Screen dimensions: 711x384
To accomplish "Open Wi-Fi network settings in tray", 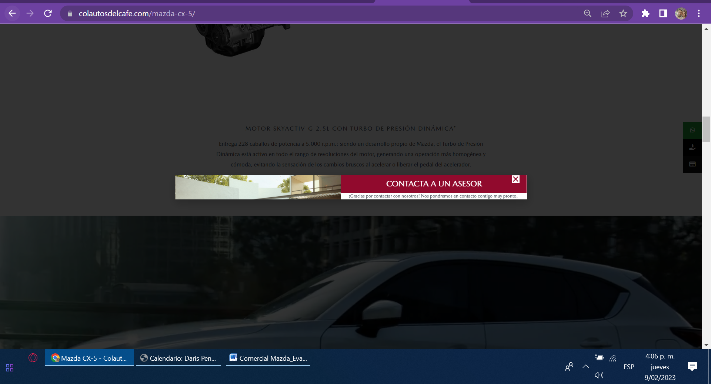I will pos(613,358).
